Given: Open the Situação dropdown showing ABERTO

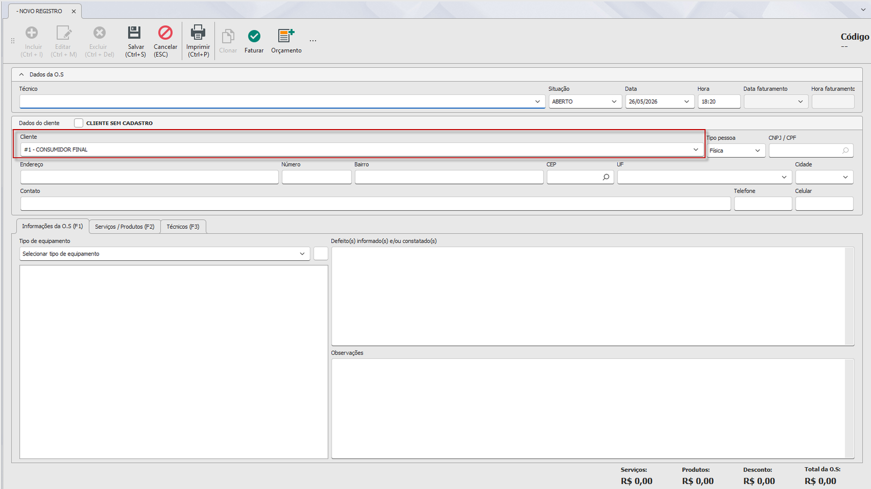Looking at the screenshot, I should (614, 102).
